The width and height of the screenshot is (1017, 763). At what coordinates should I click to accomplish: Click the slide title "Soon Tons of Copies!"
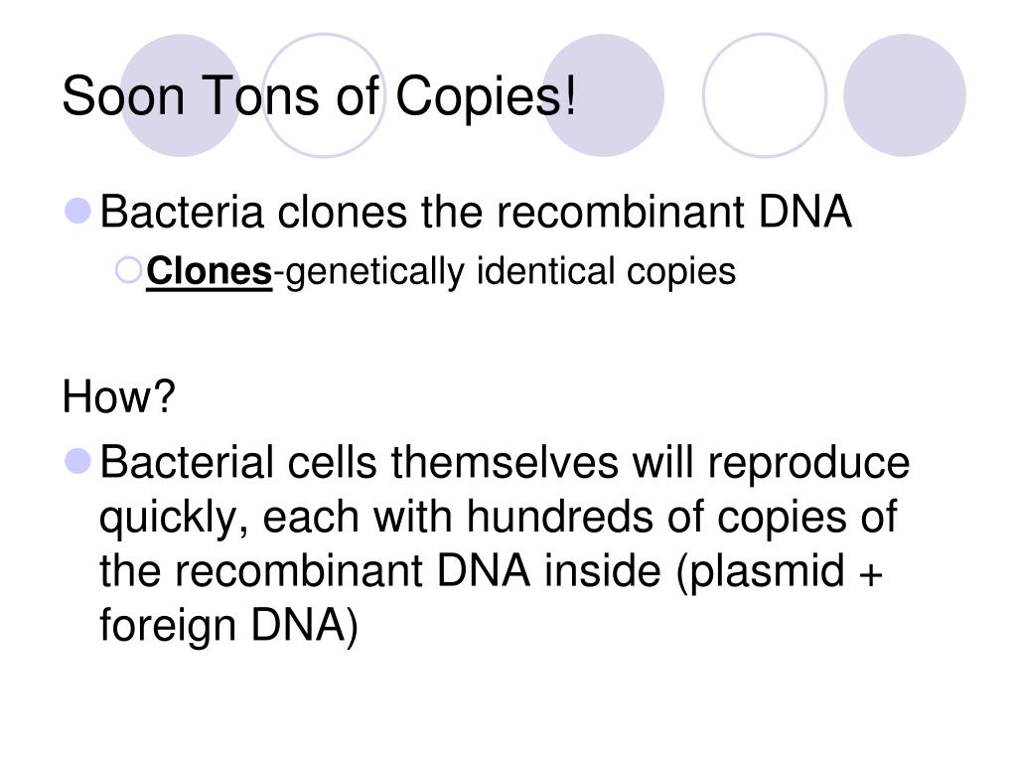[x=319, y=96]
